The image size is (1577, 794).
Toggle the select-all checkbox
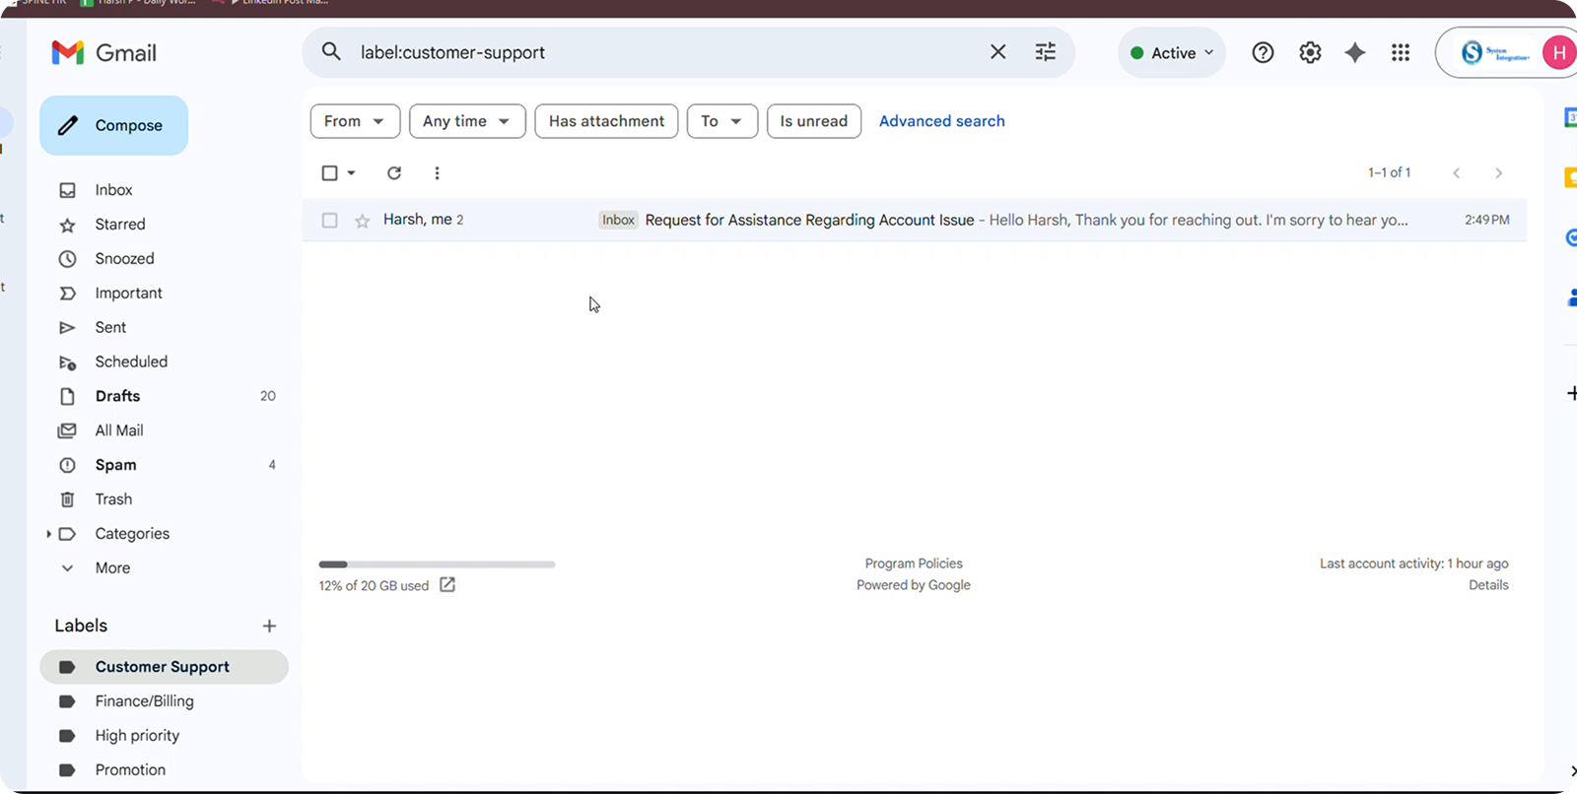pos(330,173)
